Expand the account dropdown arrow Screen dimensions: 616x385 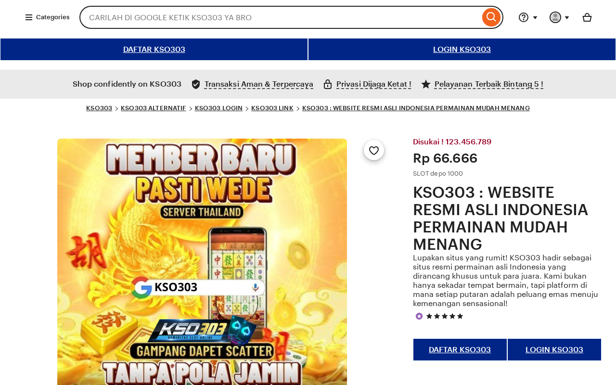567,18
